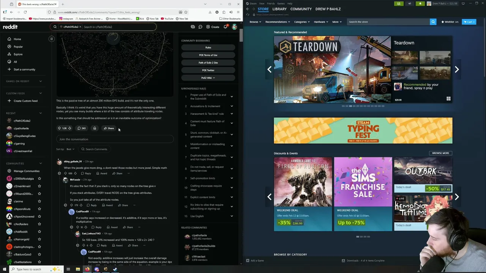The width and height of the screenshot is (486, 273).
Task: Open Windows Start menu
Action: tap(4, 269)
